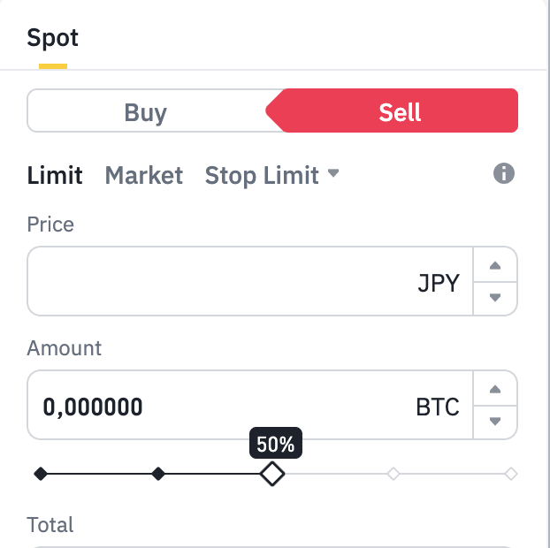Click the Amount field showing 0,000000
This screenshot has height=548, width=550.
pyautogui.click(x=250, y=405)
